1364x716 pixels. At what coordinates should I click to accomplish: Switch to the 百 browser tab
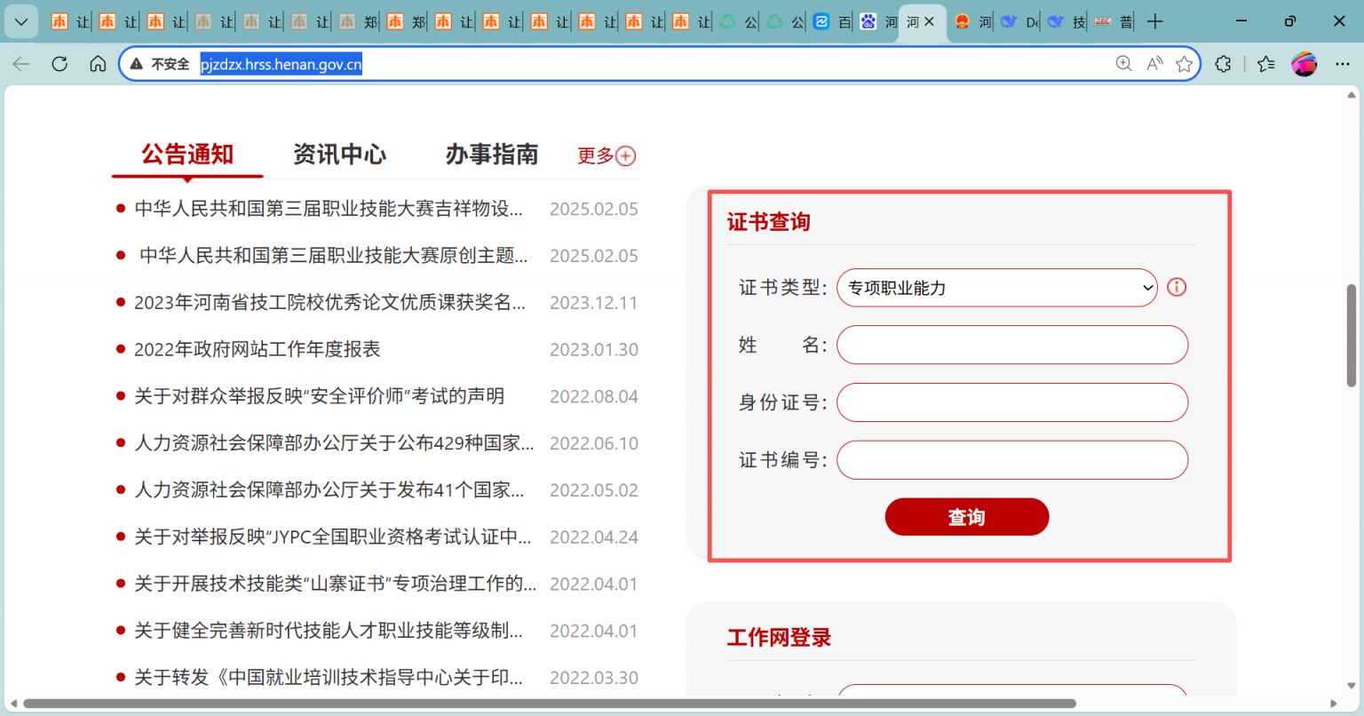pos(832,22)
